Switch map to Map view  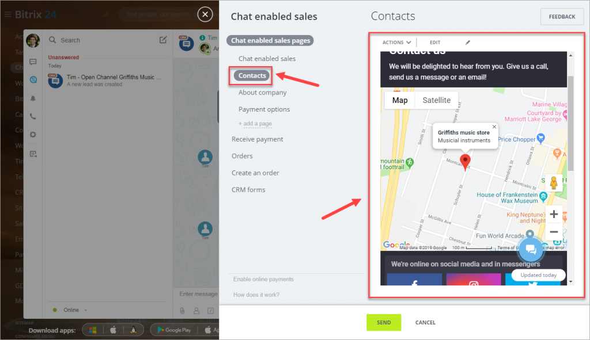pyautogui.click(x=400, y=100)
